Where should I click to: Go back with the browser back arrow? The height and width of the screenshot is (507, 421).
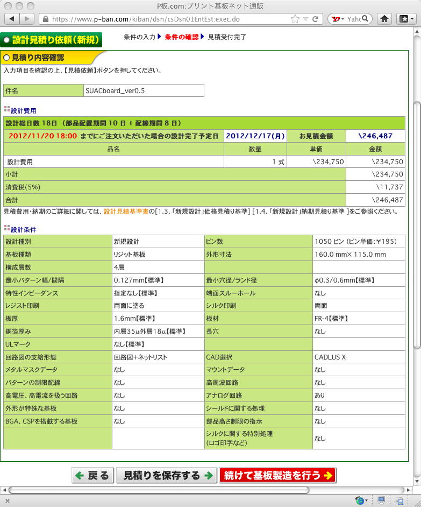click(12, 19)
